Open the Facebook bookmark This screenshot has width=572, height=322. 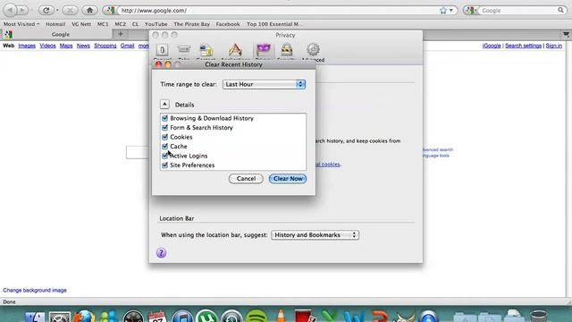click(x=228, y=24)
